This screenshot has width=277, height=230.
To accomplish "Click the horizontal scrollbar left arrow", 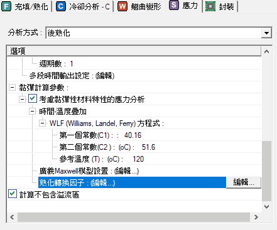I will coord(12,217).
